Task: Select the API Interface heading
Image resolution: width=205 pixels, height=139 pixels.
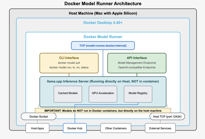Action: 137,58
